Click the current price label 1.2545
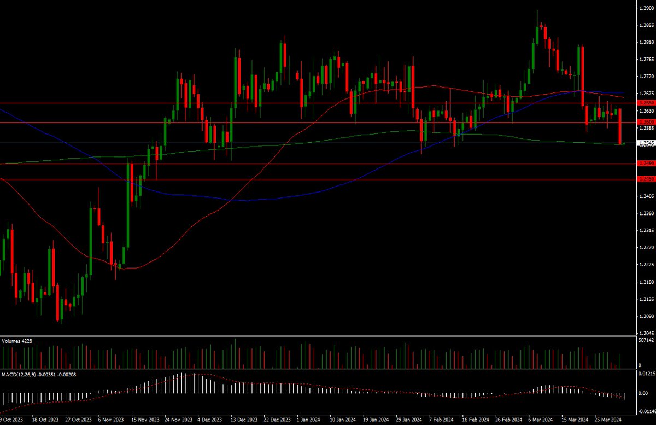Screen dimensions: 656x425 pos(647,143)
